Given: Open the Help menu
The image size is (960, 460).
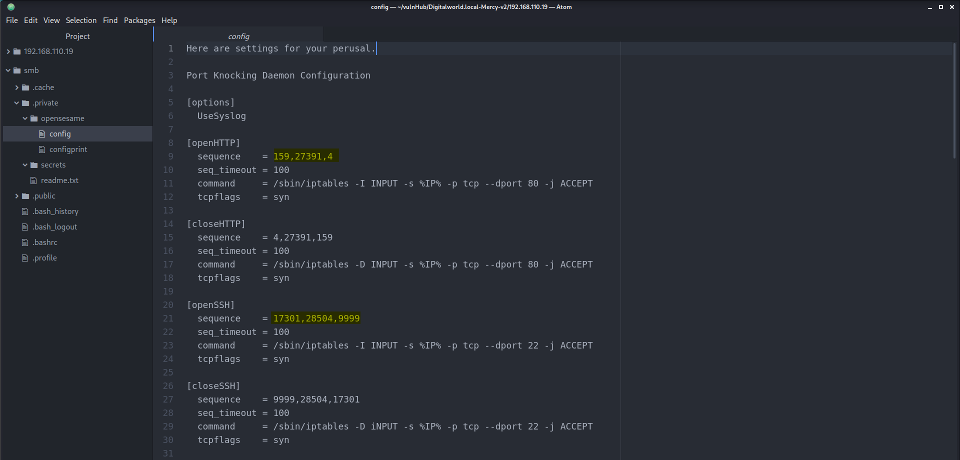Looking at the screenshot, I should click(x=169, y=20).
